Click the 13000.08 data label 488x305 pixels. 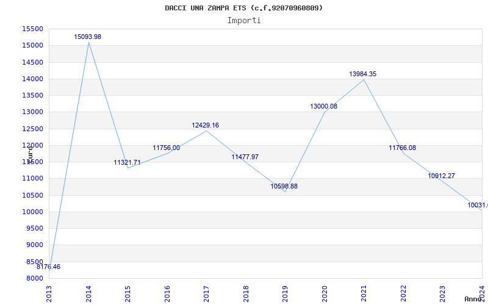(323, 106)
